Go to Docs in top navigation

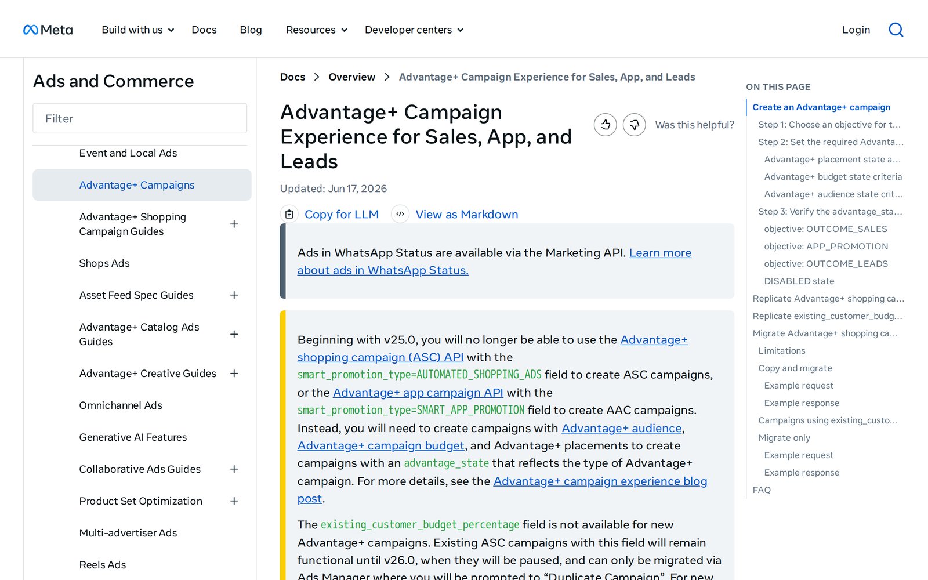pos(204,30)
